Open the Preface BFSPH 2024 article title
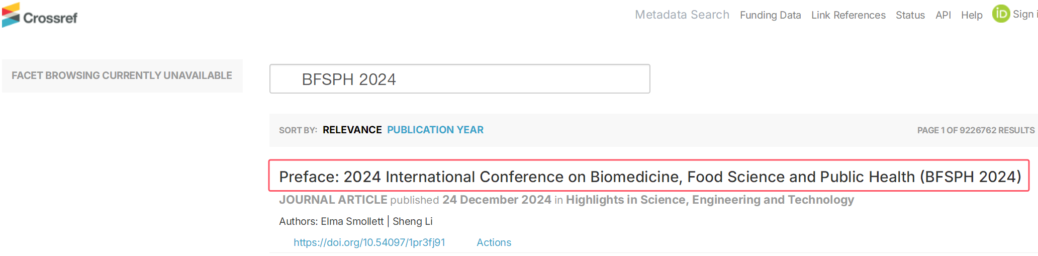 650,177
